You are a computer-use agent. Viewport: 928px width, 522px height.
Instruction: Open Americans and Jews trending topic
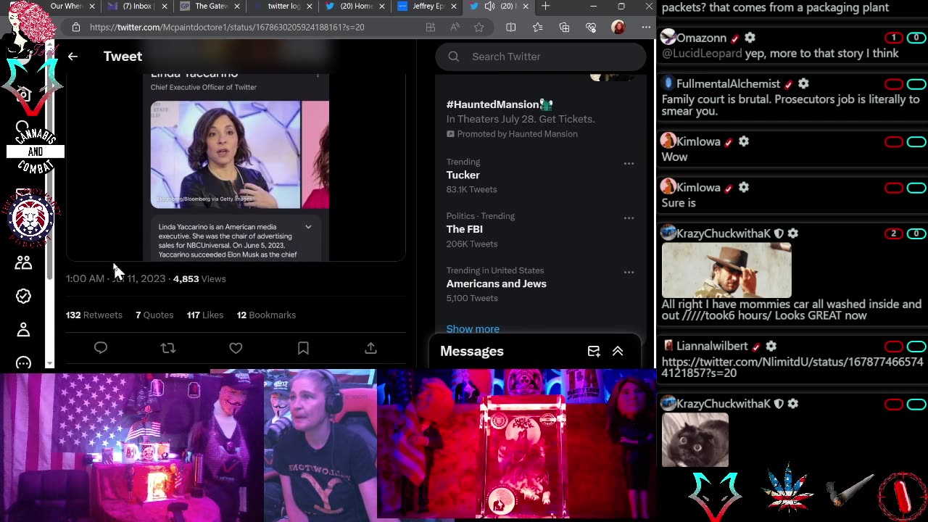click(497, 283)
